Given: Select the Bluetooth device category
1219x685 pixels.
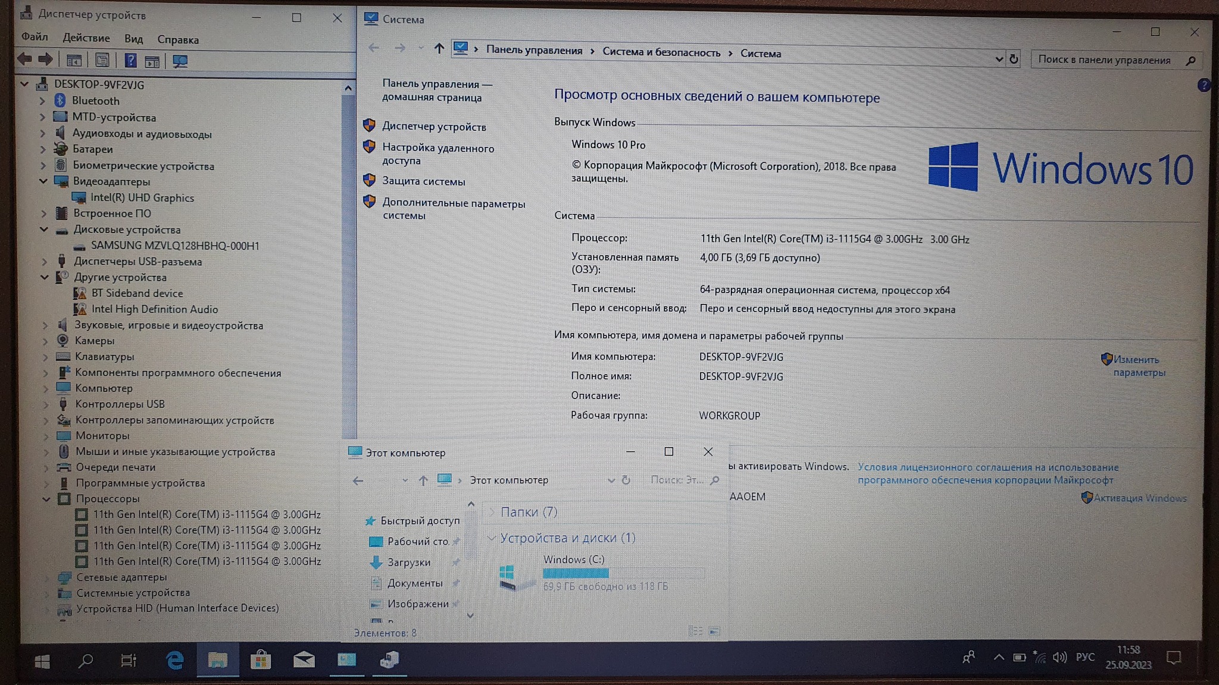Looking at the screenshot, I should 96,101.
